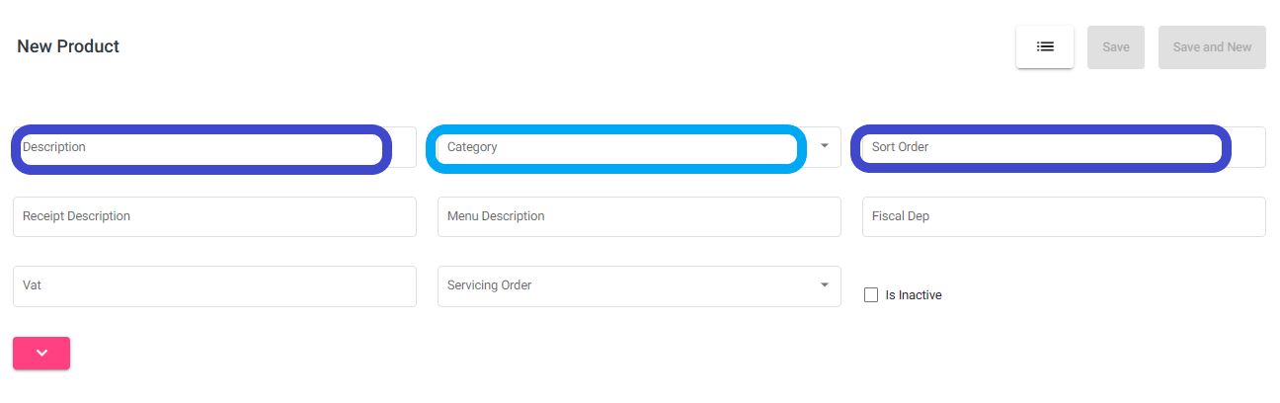Open the Servicing Order combo box
The image size is (1280, 403).
[639, 285]
